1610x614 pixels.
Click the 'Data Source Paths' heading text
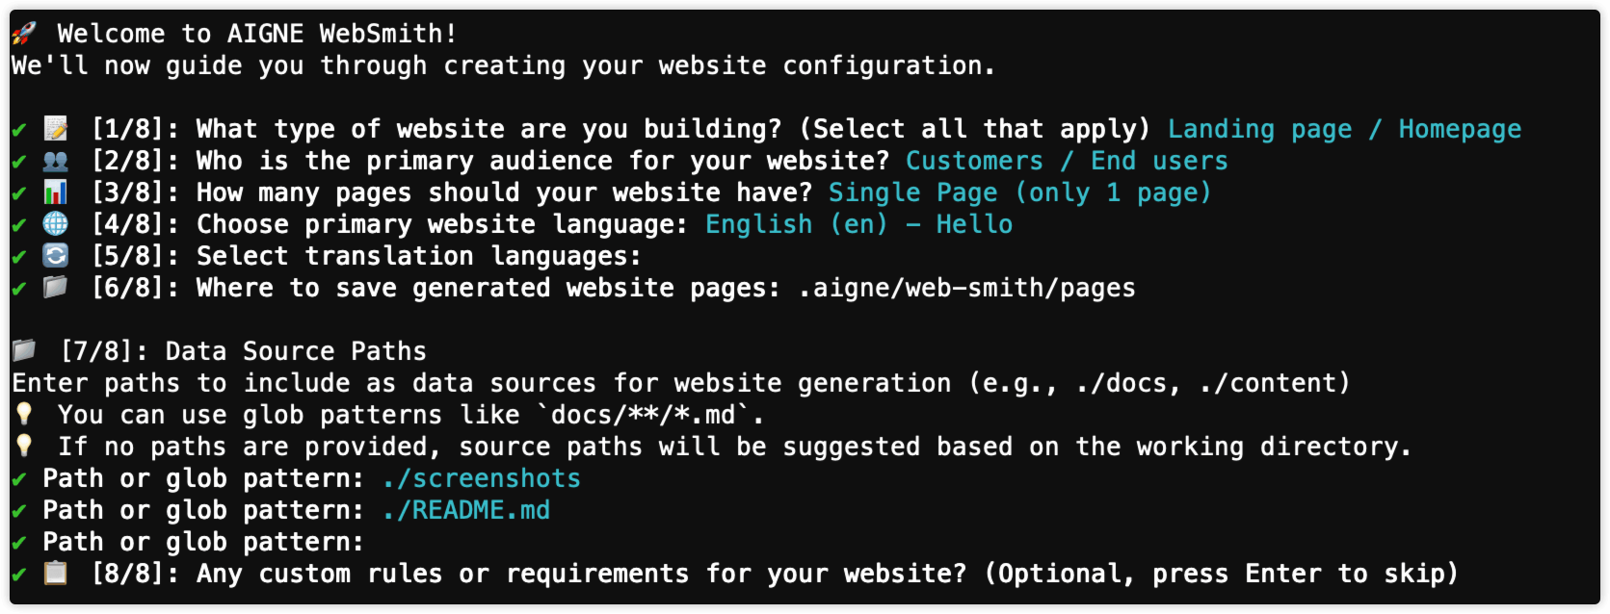tap(296, 351)
